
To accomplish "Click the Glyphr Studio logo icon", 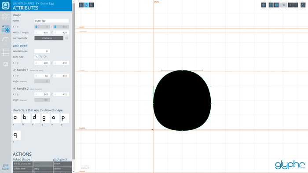I will tap(5, 6).
